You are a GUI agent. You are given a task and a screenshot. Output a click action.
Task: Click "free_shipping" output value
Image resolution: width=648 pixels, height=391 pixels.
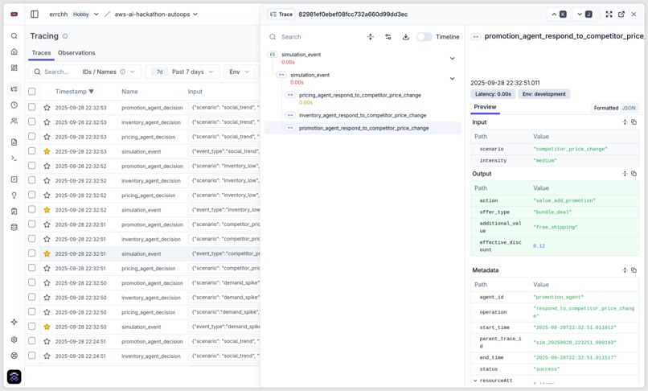(555, 227)
